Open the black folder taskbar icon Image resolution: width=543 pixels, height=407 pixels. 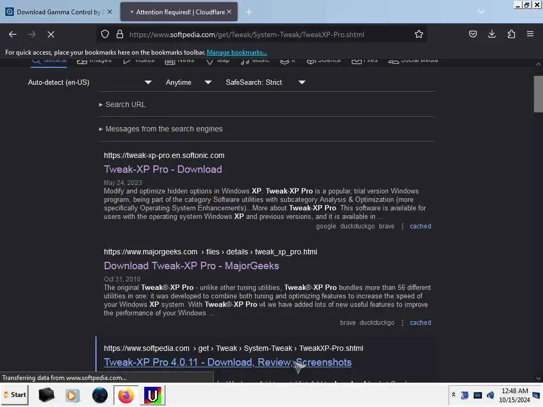click(x=47, y=395)
